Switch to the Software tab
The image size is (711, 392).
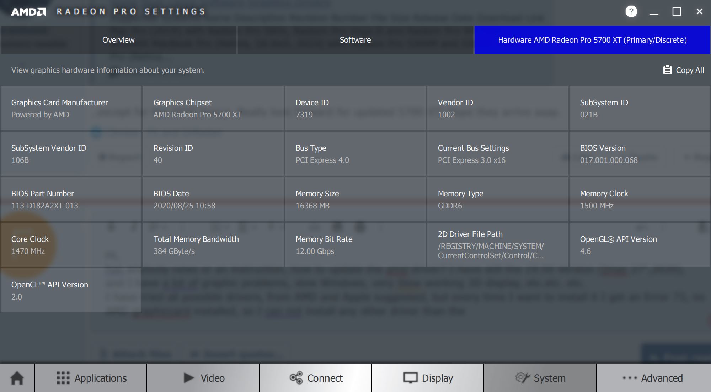pos(355,40)
